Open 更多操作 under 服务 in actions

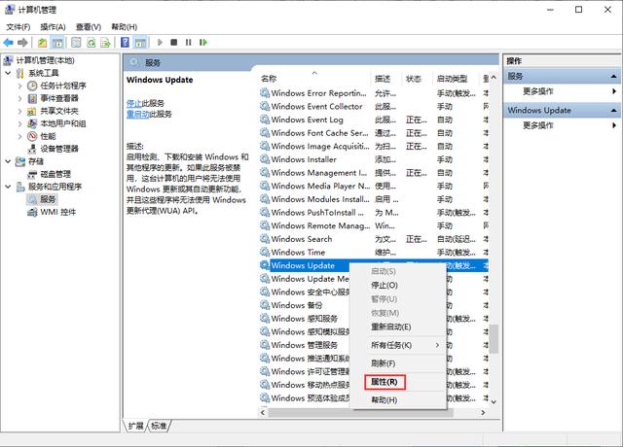click(x=538, y=91)
